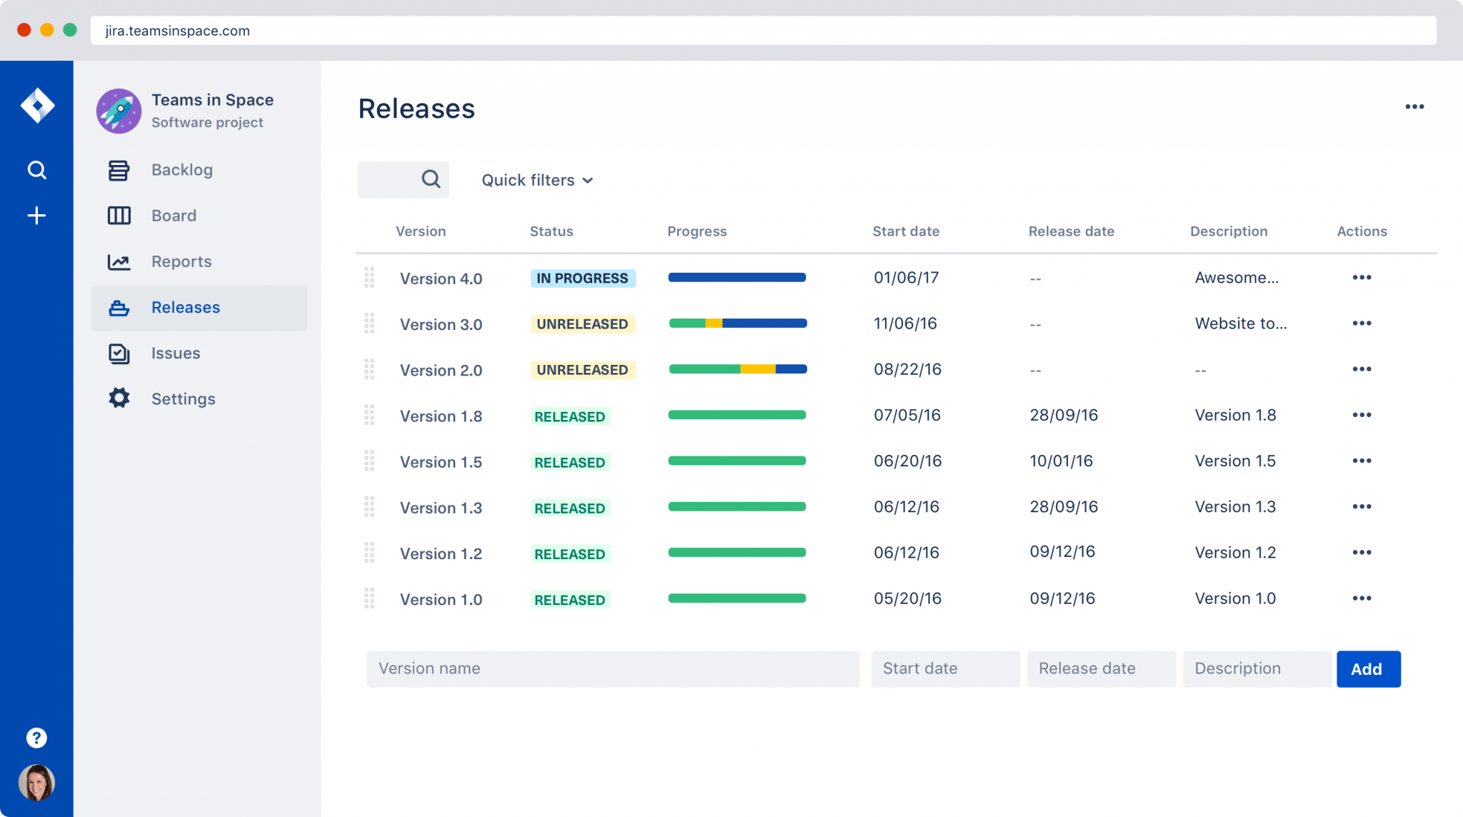Click IN PROGRESS status badge on Version 4.0
Screen dimensions: 1463x817
click(583, 277)
